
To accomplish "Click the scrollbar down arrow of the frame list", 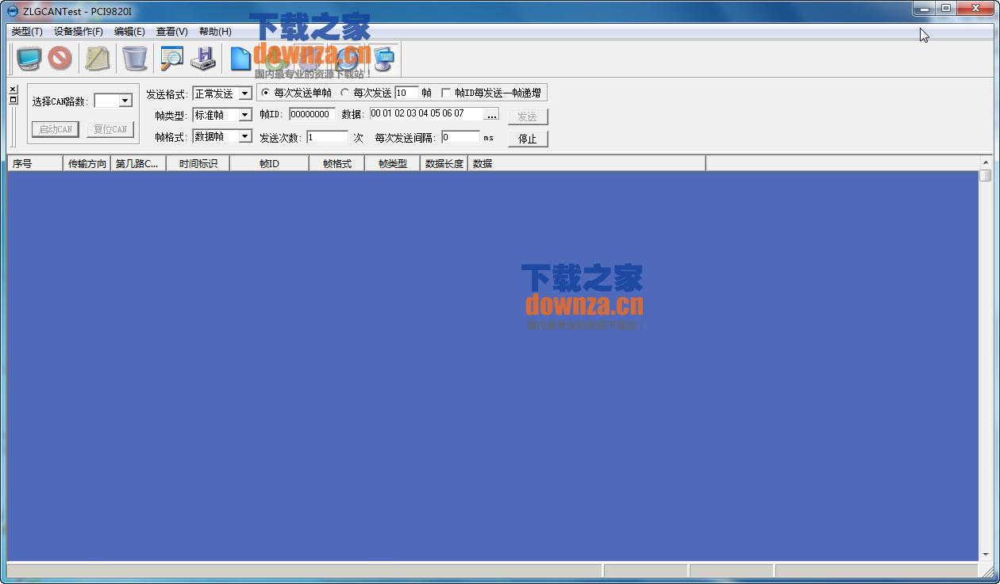I will coord(986,555).
